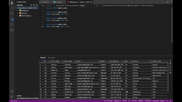Switch to the Messages tab
182x102 pixels.
51,58
